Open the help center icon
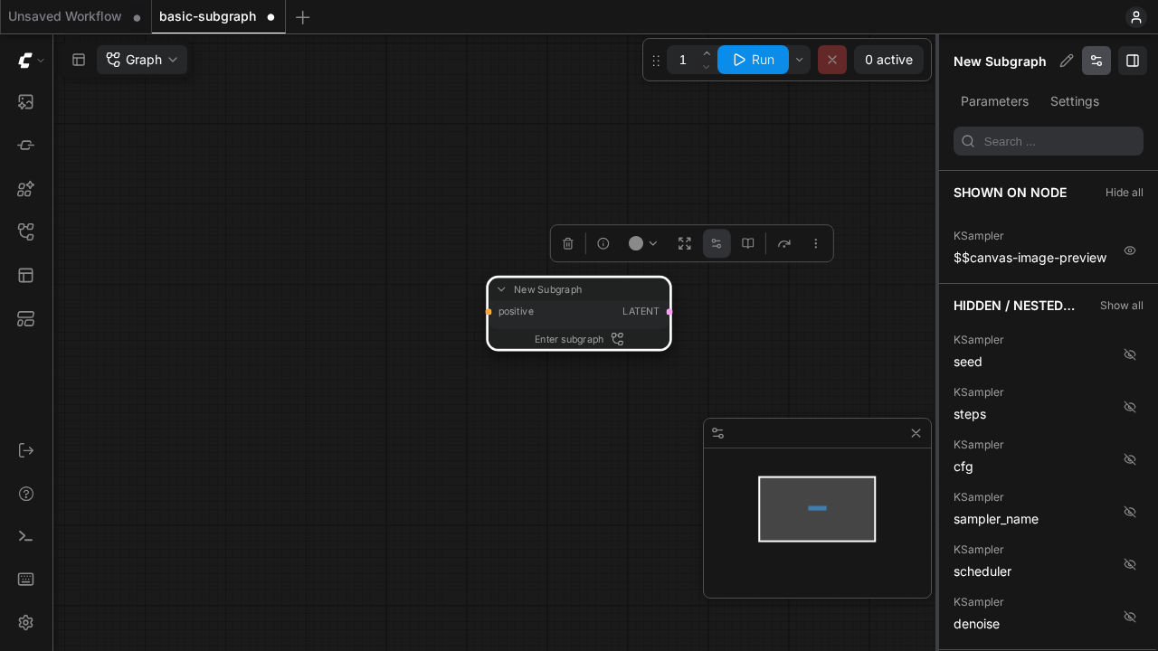The image size is (1158, 651). 26,494
